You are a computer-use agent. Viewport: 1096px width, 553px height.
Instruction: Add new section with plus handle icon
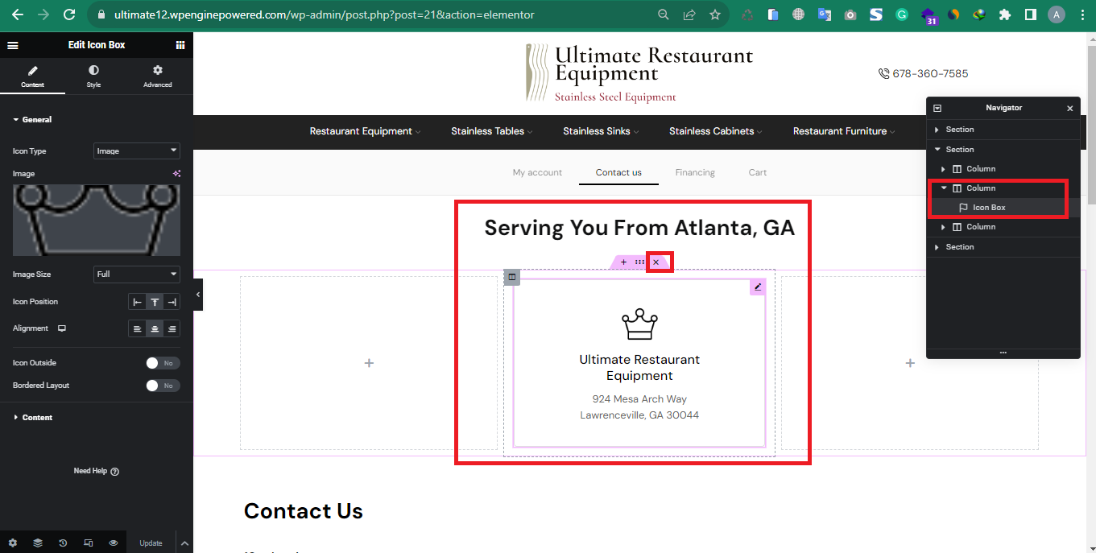[623, 262]
